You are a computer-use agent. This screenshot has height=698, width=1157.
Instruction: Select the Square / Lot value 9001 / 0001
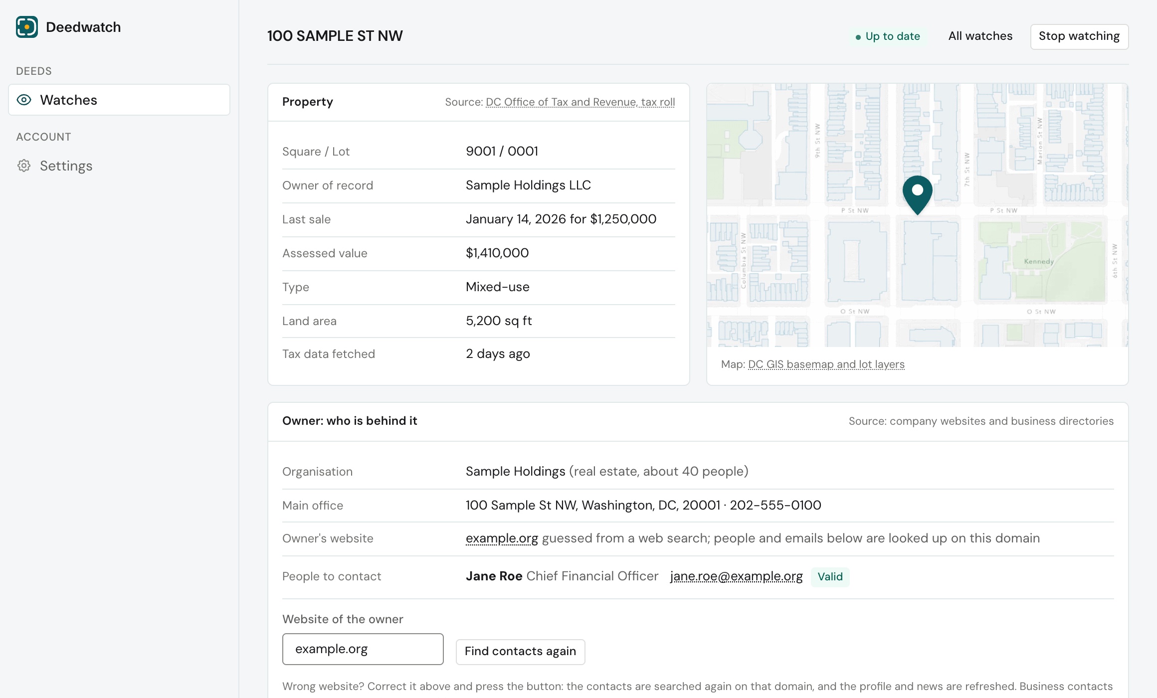[x=502, y=151]
